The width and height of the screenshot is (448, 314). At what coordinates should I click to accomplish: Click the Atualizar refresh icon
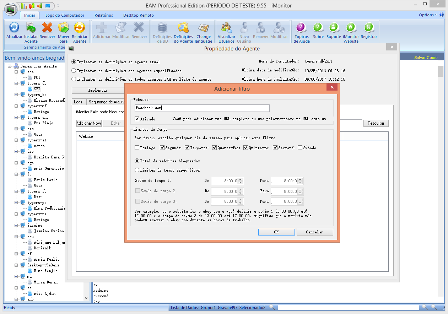click(14, 27)
